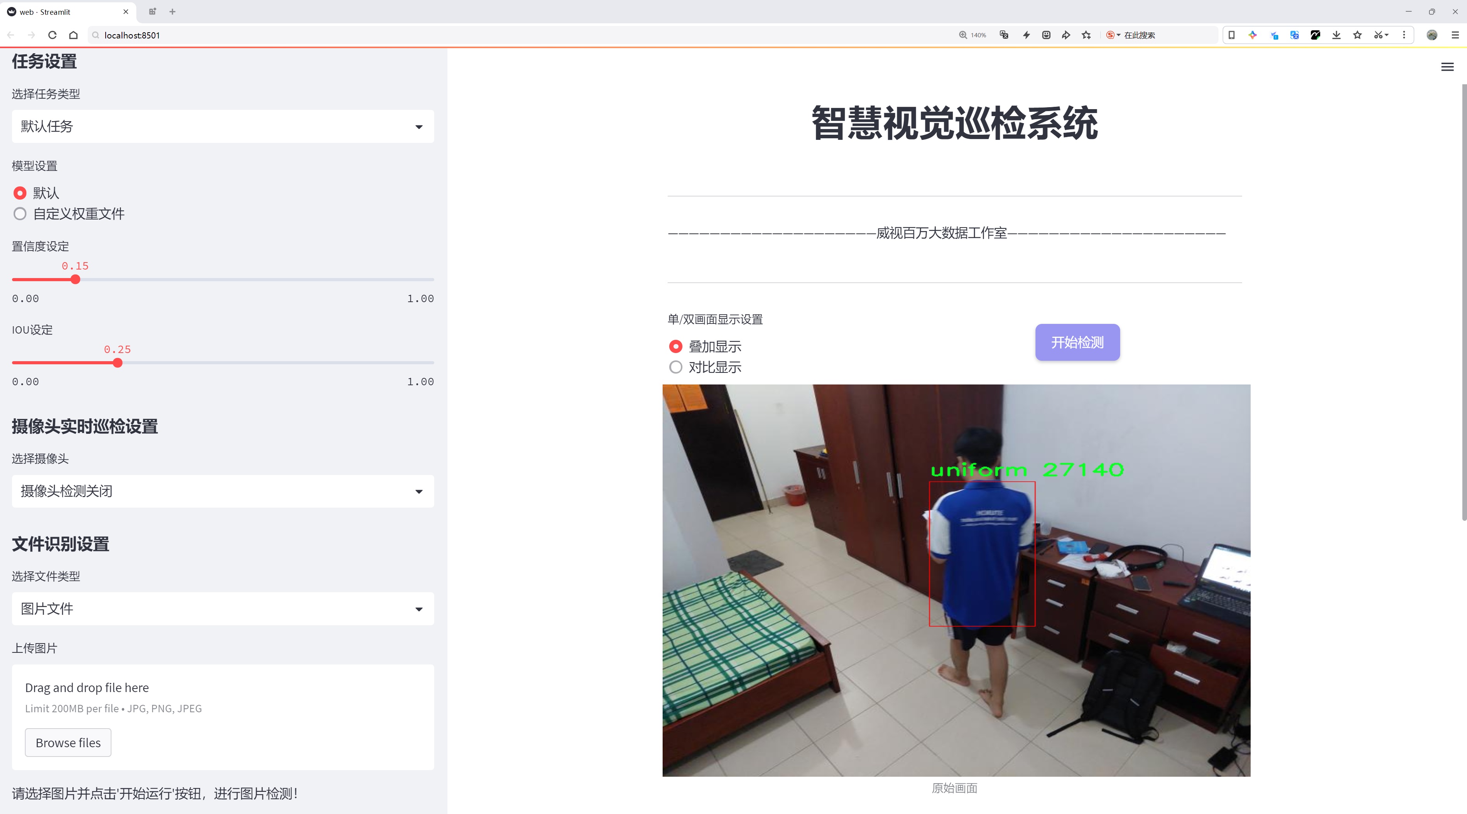
Task: Click the confidence slider handle at 0.15
Action: tap(75, 280)
